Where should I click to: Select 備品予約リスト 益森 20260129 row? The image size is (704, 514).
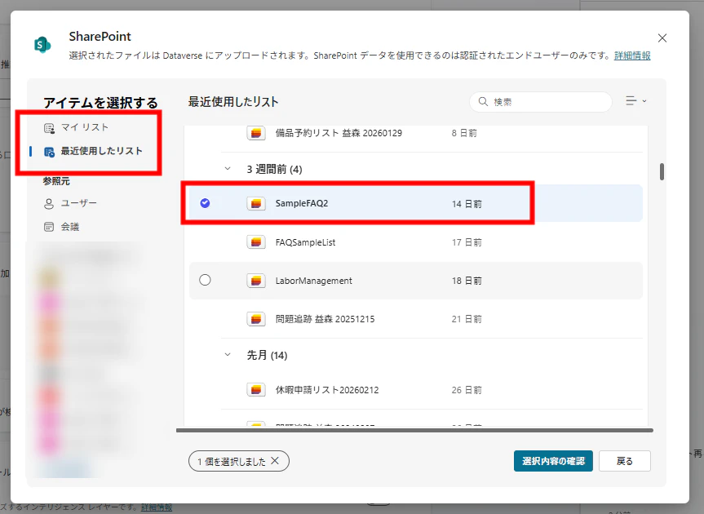[x=339, y=133]
